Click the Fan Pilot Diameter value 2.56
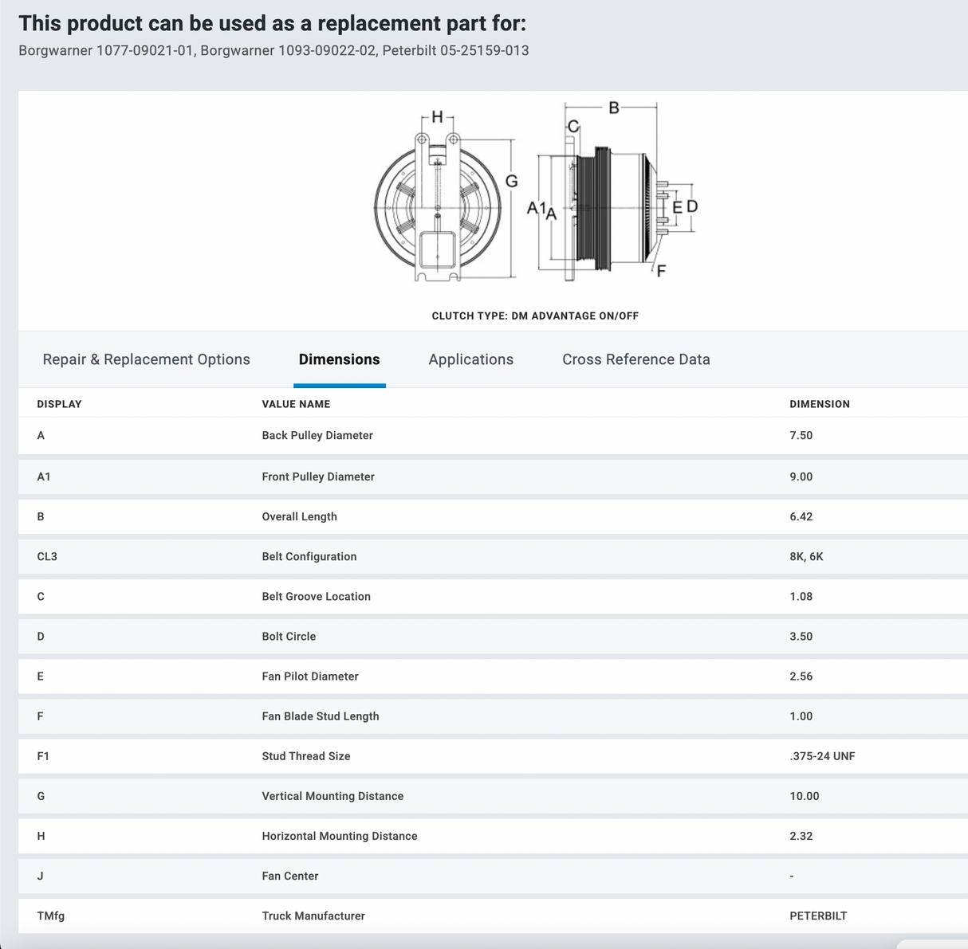Screen dimensions: 968x949 [801, 676]
